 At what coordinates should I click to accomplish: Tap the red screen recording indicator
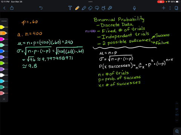pos(161,2)
